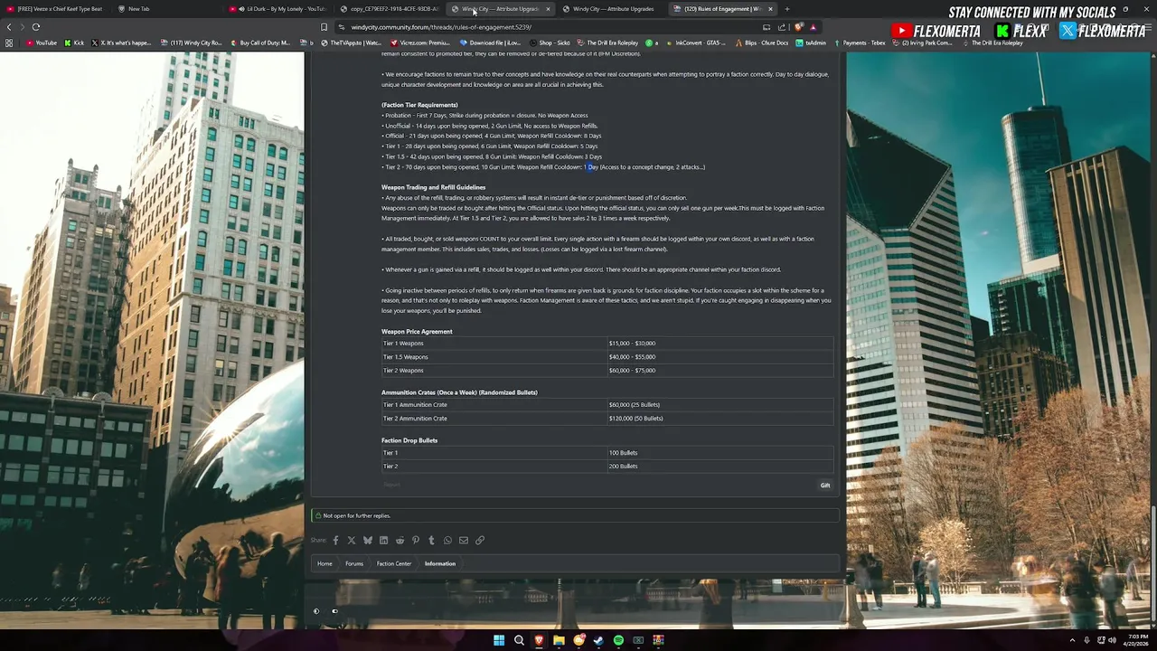This screenshot has height=651, width=1157.
Task: Switch to Lil Durk By My Lonely tab
Action: pyautogui.click(x=278, y=9)
